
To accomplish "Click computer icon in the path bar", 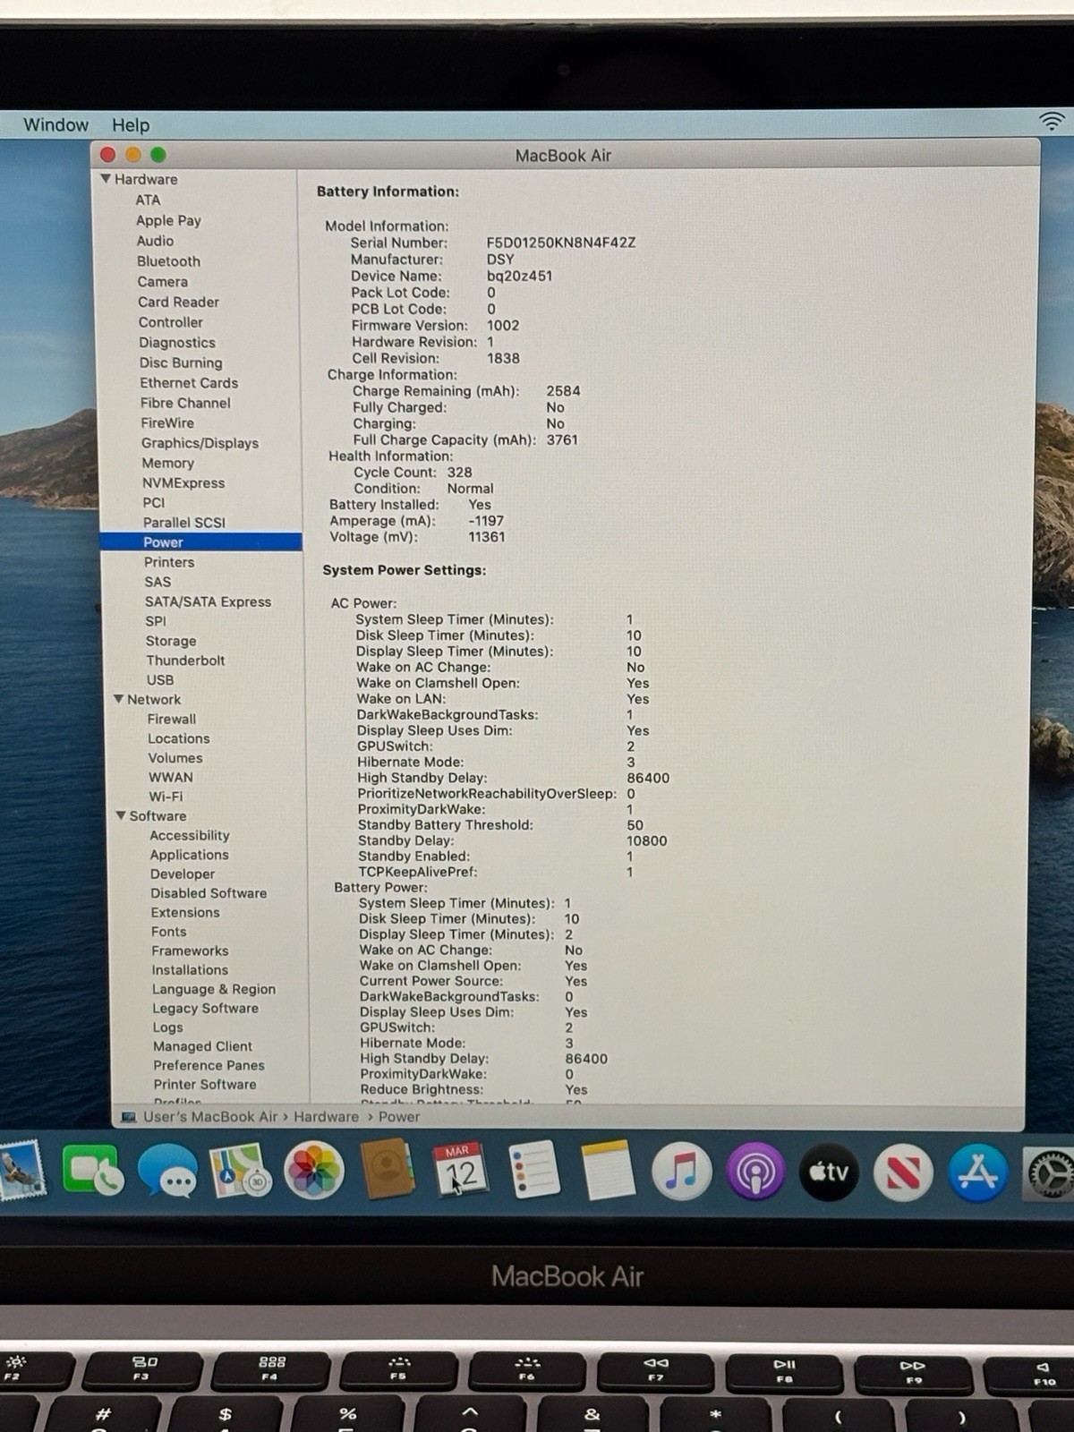I will 129,1117.
